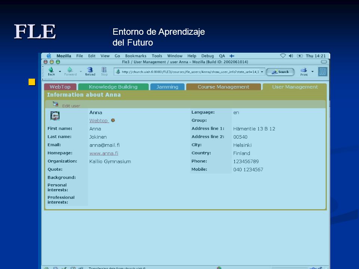Click Anna's profile photo
The height and width of the screenshot is (269, 359).
[x=55, y=116]
